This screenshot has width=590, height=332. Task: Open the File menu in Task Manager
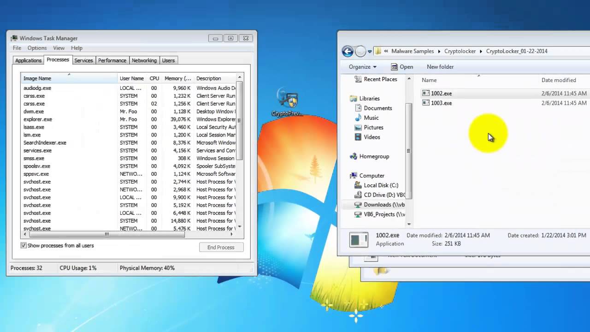(17, 48)
